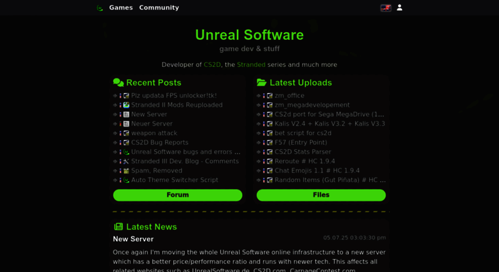499x272 pixels.
Task: Click the CS2D icon beside 'Reroute # HC 1.9.4'
Action: (270, 161)
